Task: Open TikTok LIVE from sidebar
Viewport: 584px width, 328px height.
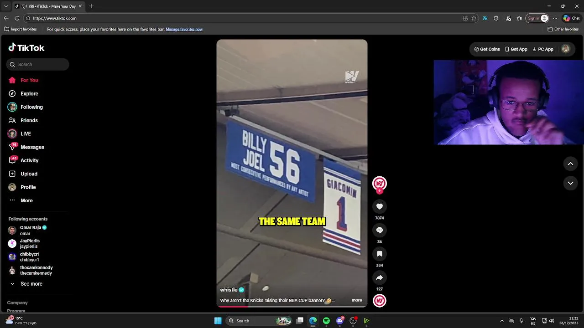Action: click(19, 133)
